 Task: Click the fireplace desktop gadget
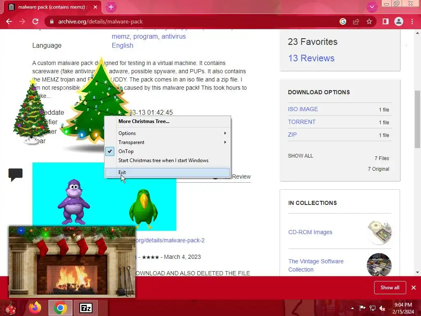[x=72, y=262]
